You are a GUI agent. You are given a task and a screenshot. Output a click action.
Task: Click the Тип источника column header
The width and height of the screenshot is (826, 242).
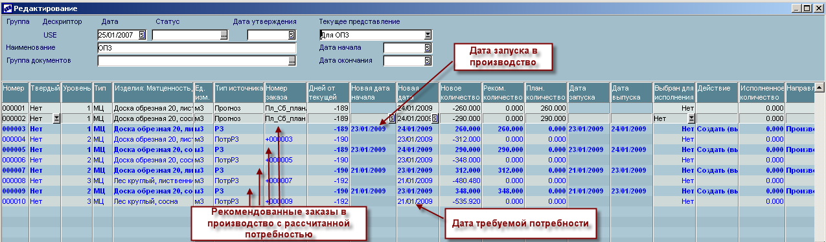point(238,92)
